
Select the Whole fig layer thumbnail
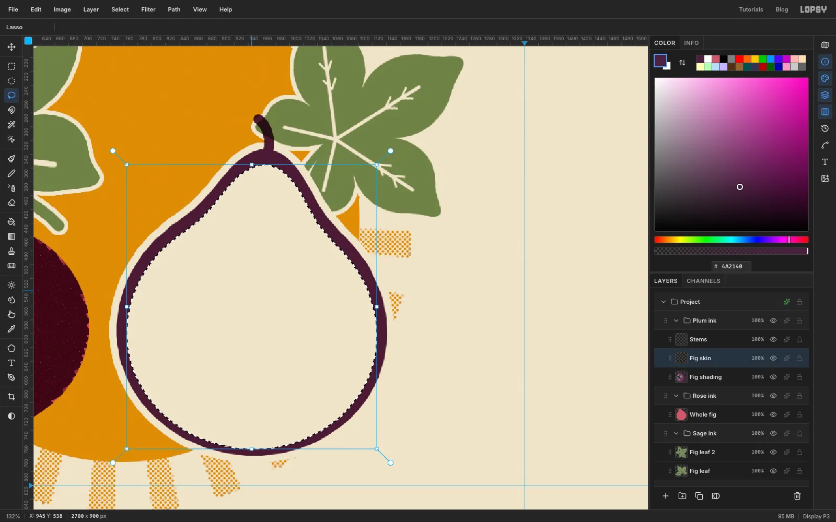tap(681, 414)
